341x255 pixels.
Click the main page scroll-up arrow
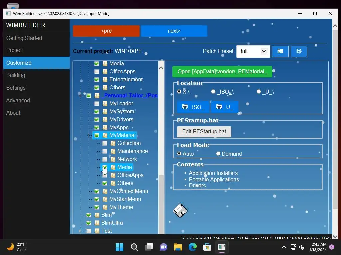(x=335, y=26)
